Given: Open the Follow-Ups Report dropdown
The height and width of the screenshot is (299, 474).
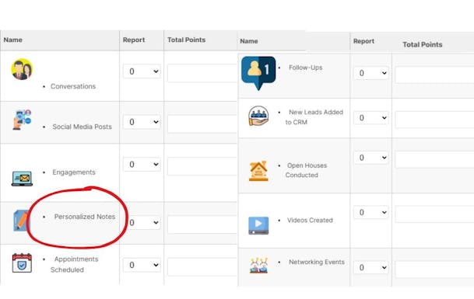Looking at the screenshot, I should click(371, 73).
